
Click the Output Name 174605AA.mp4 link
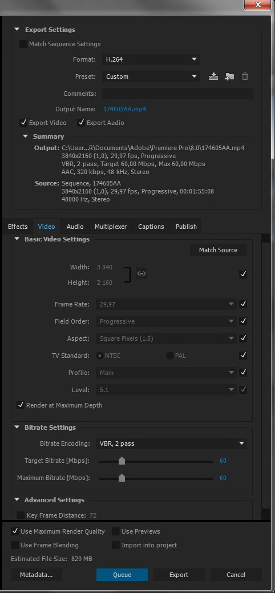coord(124,109)
